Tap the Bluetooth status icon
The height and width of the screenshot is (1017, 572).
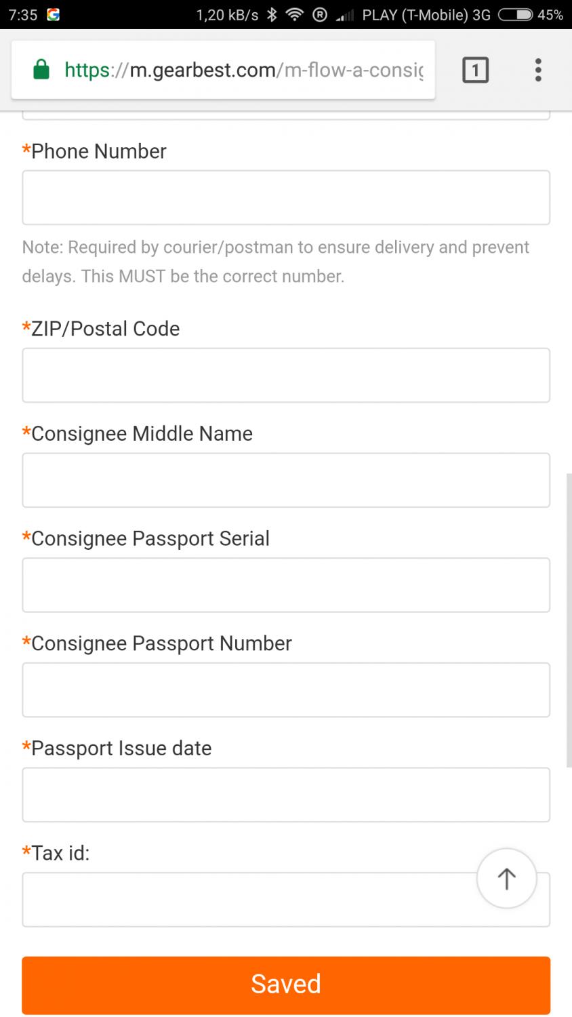(x=272, y=14)
